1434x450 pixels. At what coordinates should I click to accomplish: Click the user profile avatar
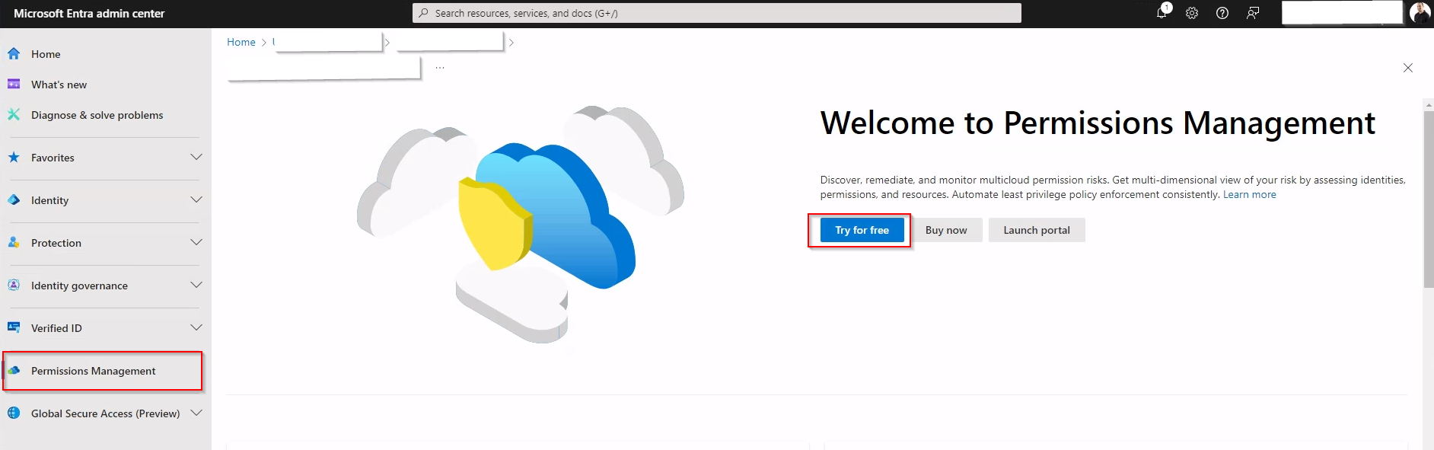click(1420, 13)
